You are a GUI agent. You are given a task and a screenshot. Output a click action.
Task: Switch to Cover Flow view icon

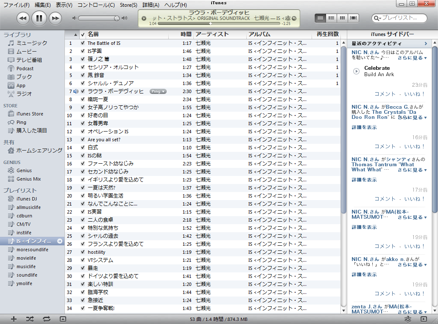[x=353, y=18]
